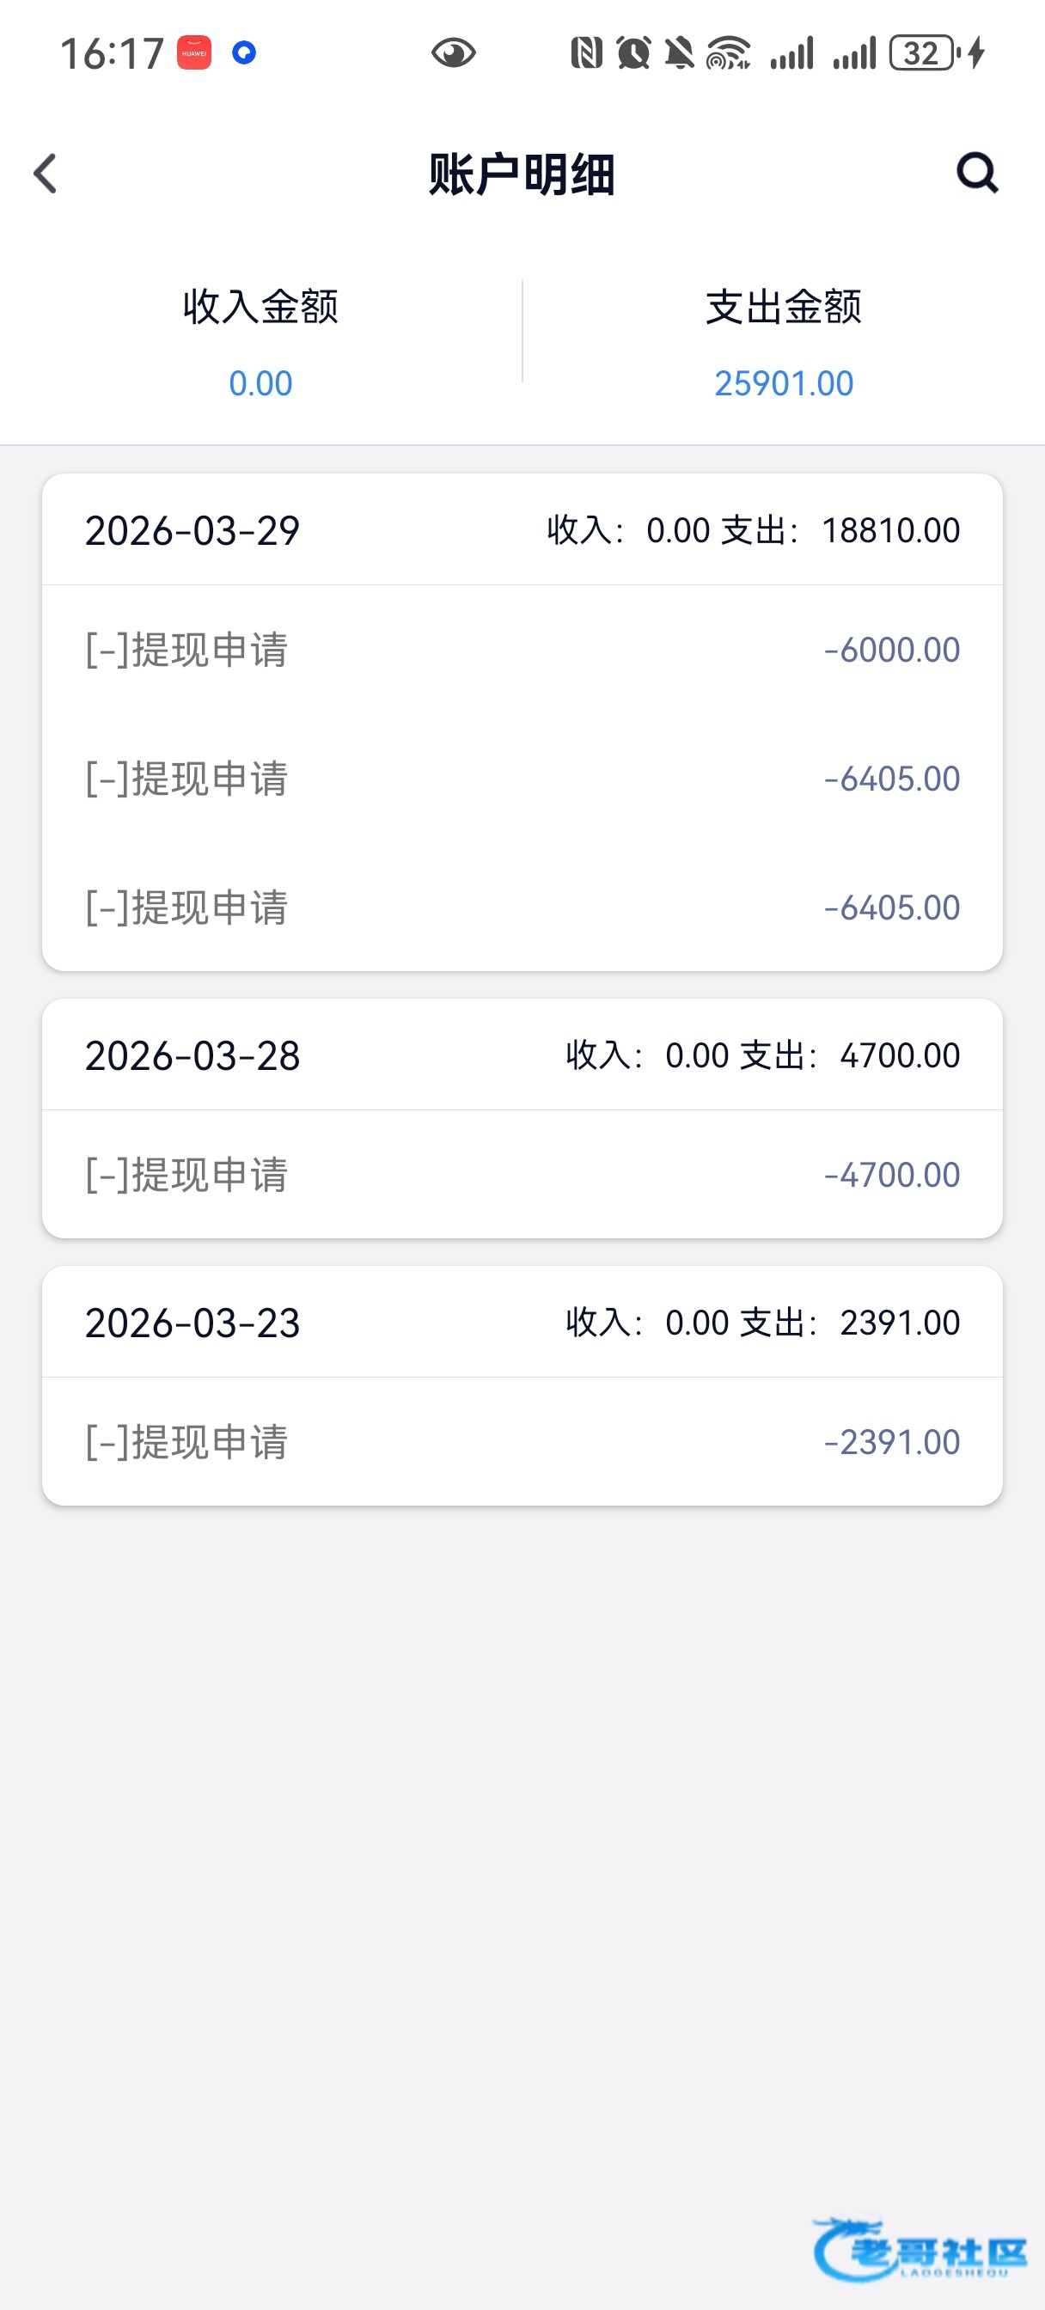Open the -6000.00 withdrawal entry
Image resolution: width=1045 pixels, height=2310 pixels.
pyautogui.click(x=522, y=651)
